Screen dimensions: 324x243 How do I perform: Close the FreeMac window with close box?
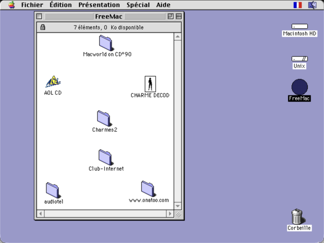(39, 16)
